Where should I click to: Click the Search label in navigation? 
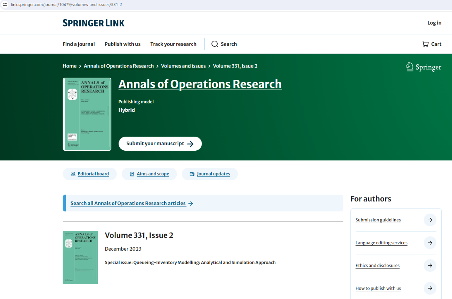click(x=229, y=44)
